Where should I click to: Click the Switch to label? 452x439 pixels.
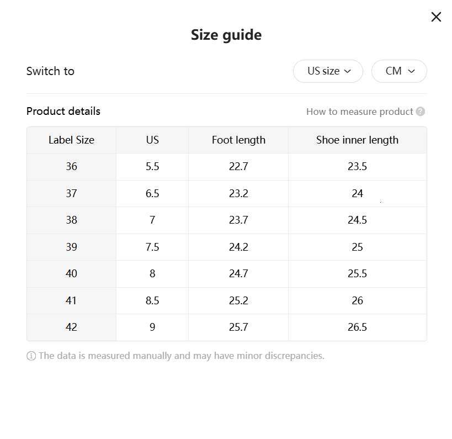(x=50, y=71)
